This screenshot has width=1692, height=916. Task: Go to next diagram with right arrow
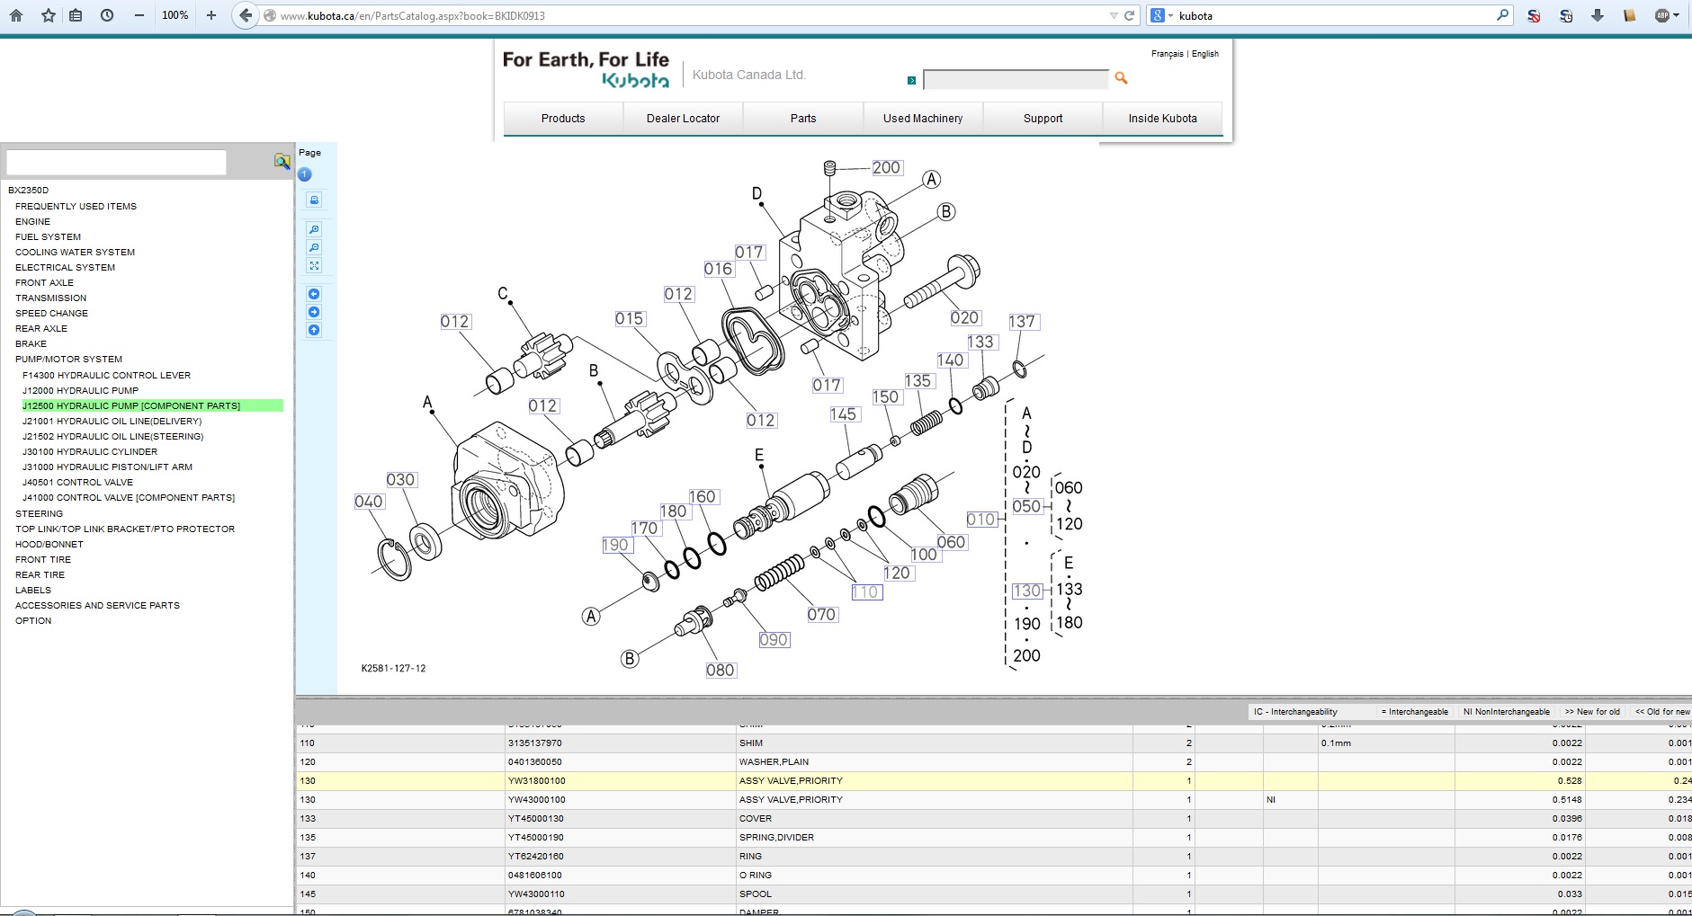[x=314, y=312]
